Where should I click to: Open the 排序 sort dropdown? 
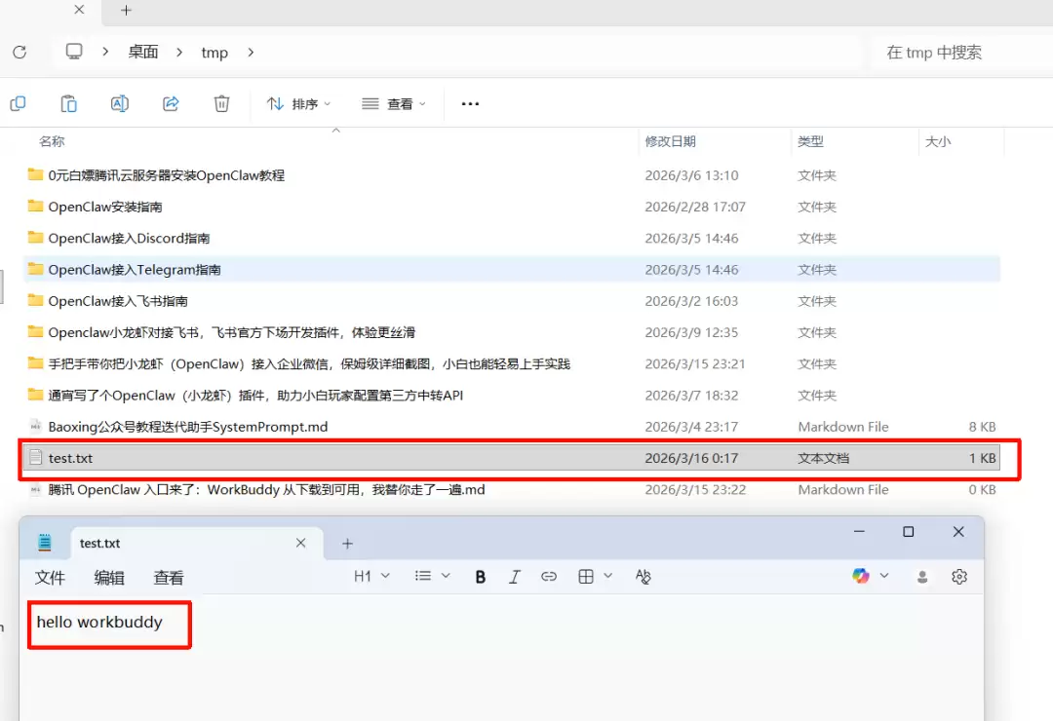pos(297,103)
